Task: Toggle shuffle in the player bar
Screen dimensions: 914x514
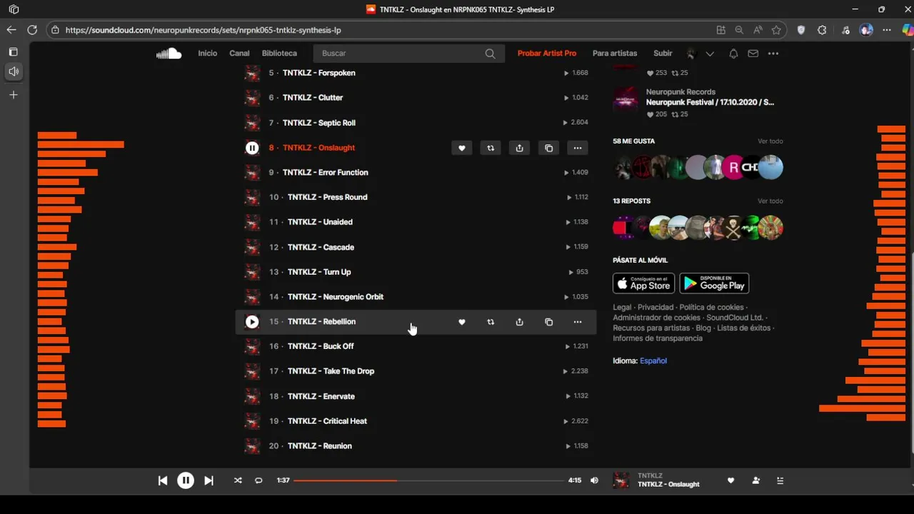Action: click(x=238, y=480)
